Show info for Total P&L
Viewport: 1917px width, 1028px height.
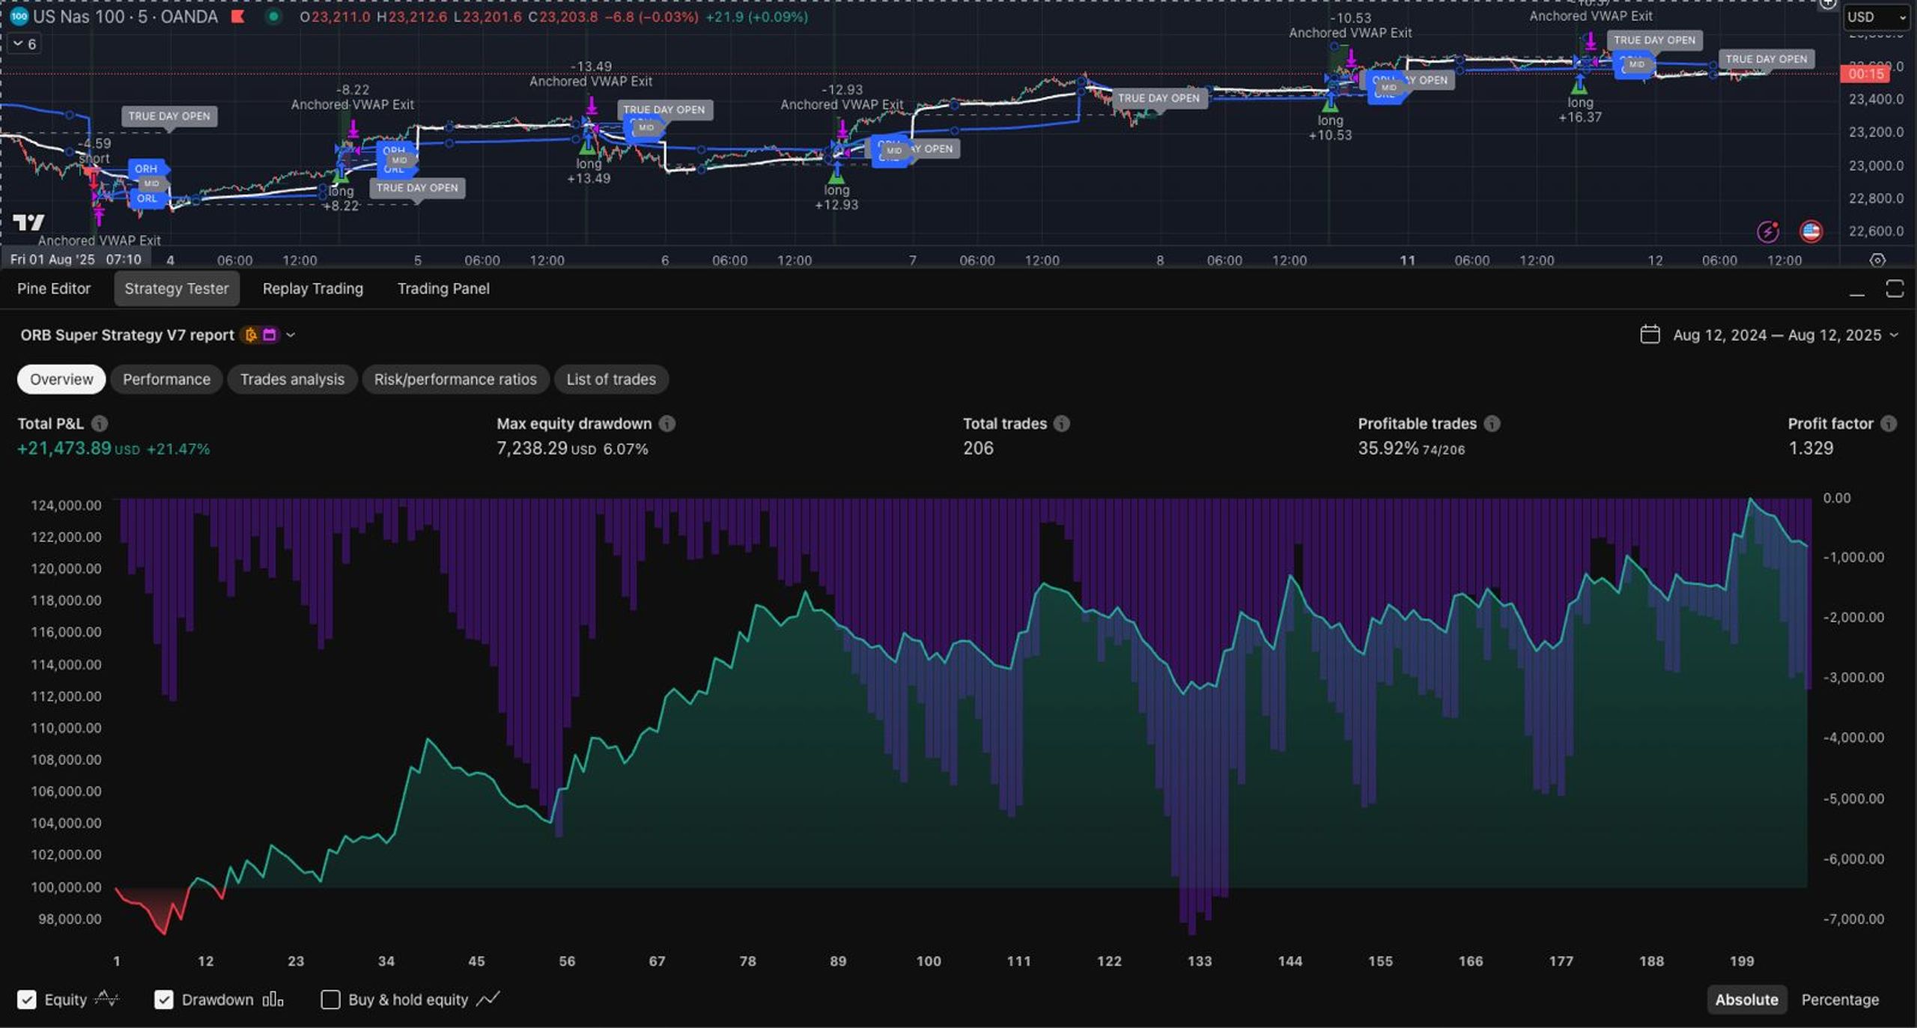click(x=100, y=424)
